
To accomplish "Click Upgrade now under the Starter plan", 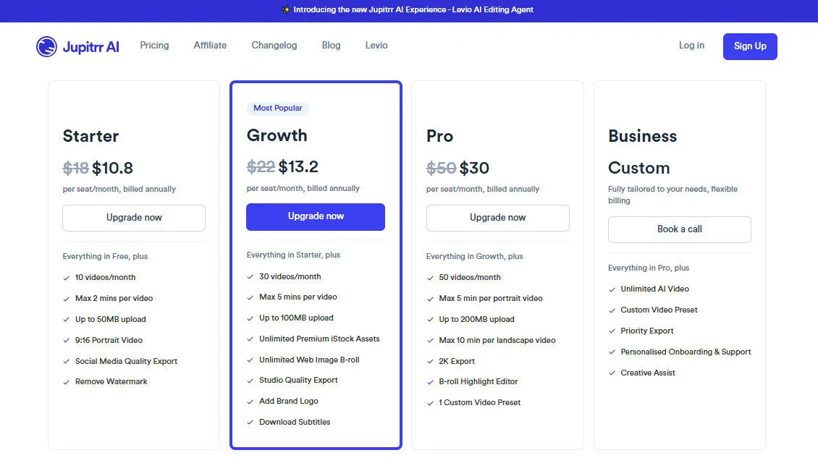I will point(133,218).
